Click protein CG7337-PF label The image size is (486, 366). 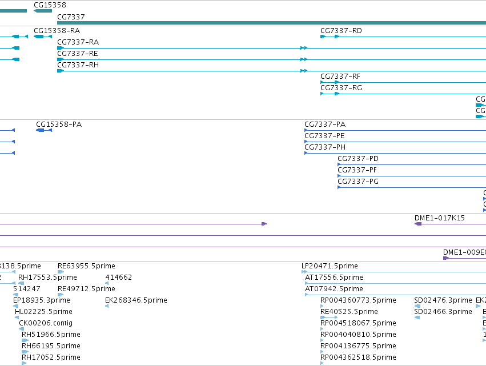(x=357, y=170)
